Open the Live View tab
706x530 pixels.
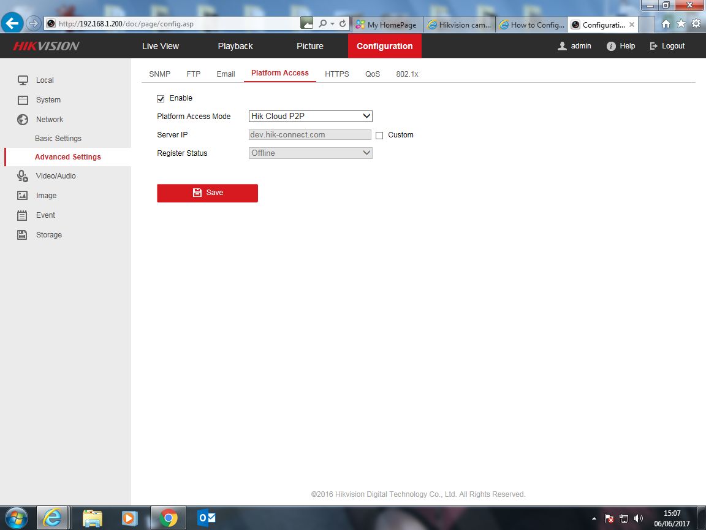click(161, 46)
